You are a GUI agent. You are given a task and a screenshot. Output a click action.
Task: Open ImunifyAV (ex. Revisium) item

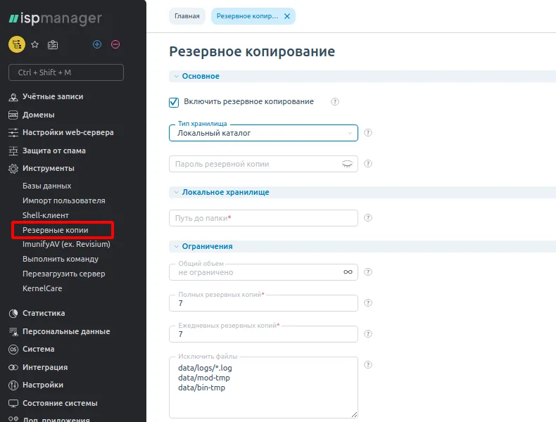tap(66, 244)
